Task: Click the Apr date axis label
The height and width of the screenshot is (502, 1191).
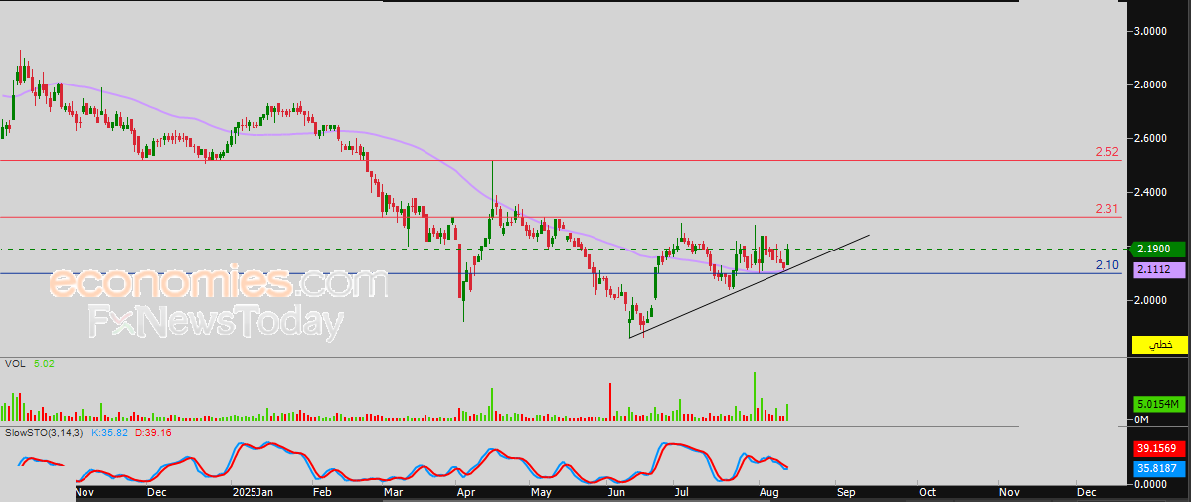Action: coord(465,492)
